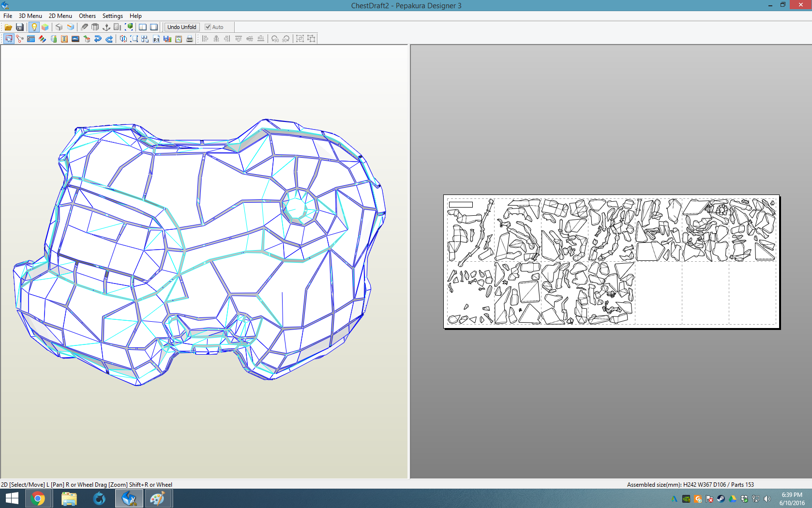Click the blue Undo arrow icon

click(x=98, y=39)
